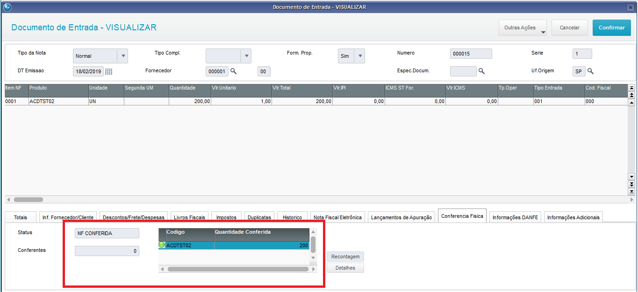Select the conferred quantity 200 cell

coord(262,245)
